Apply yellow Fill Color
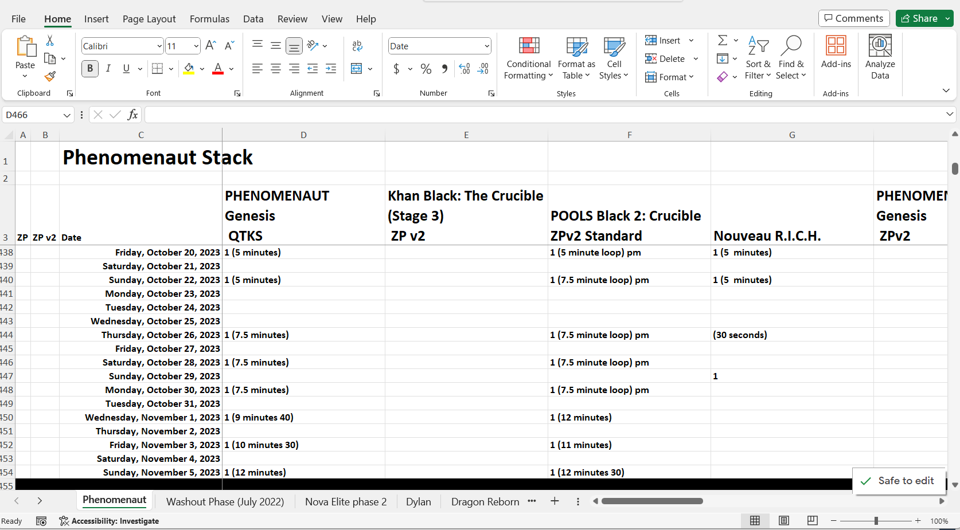 point(189,69)
